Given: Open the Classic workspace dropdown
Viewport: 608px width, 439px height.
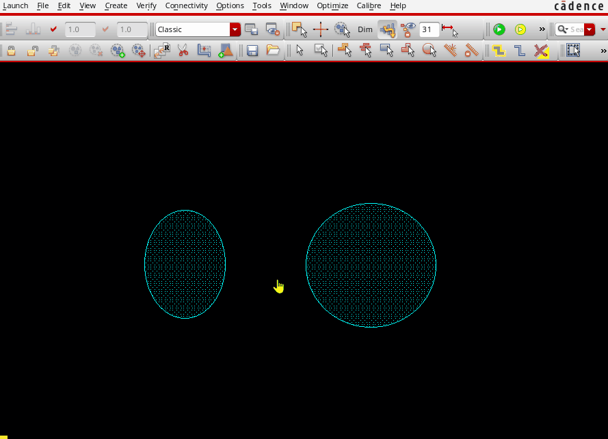Looking at the screenshot, I should (235, 29).
